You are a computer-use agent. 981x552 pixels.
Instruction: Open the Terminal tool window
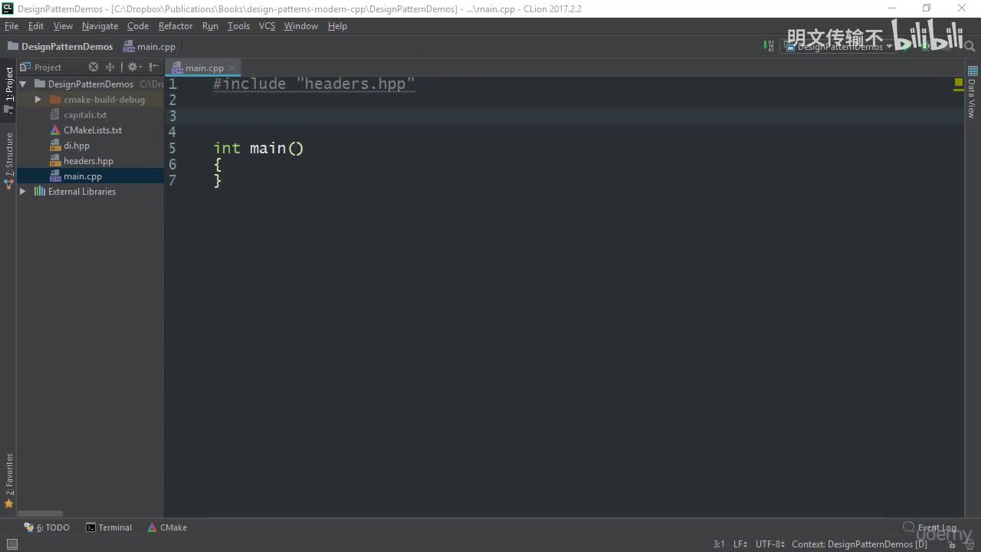pos(109,527)
